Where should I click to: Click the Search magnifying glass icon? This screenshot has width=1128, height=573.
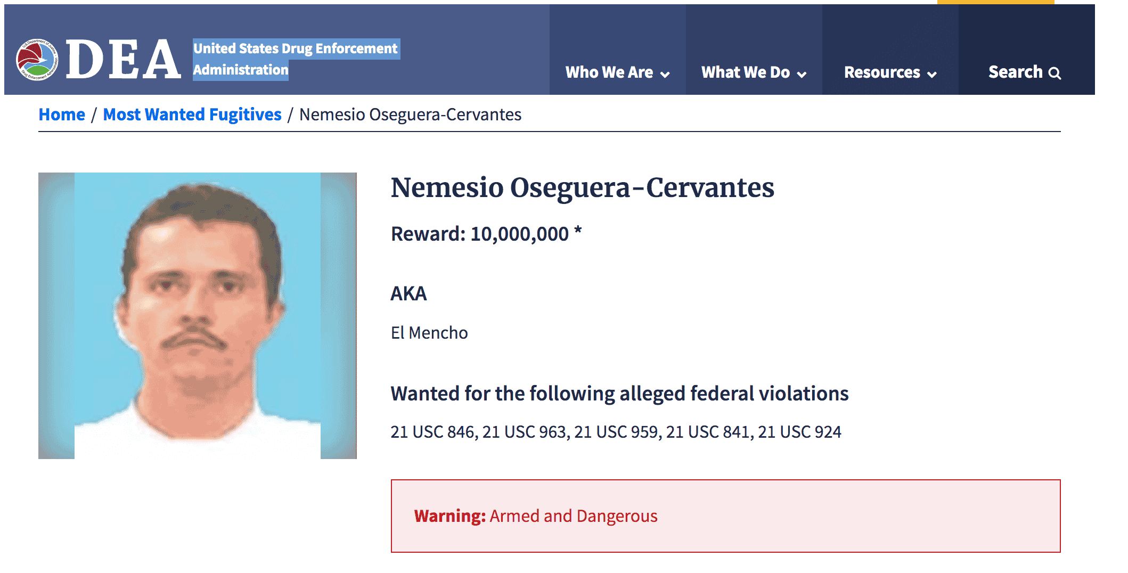(x=1055, y=73)
